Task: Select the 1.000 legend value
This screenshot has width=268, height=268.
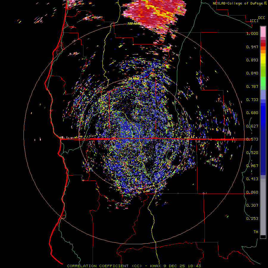Action: point(252,33)
